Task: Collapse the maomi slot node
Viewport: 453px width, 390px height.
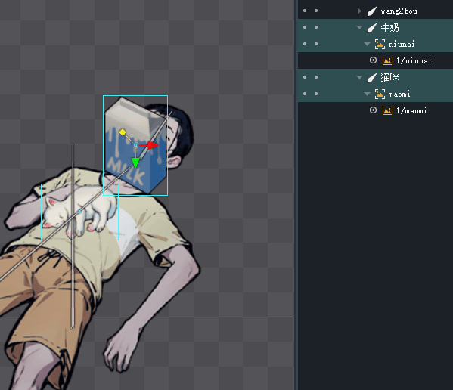Action: [367, 94]
